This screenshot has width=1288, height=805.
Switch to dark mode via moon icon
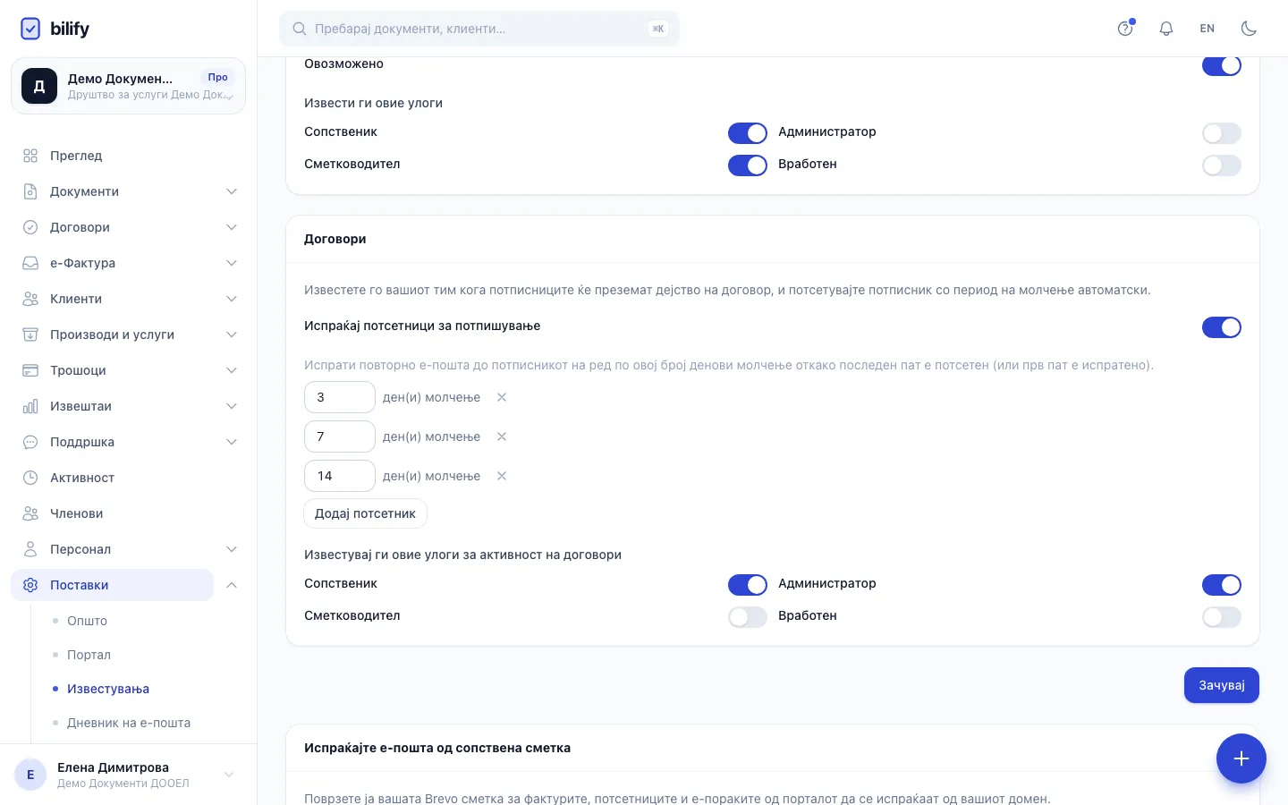[1249, 29]
